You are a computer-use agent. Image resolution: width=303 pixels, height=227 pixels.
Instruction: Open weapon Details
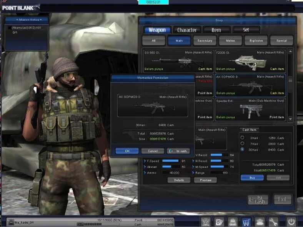click(x=179, y=180)
